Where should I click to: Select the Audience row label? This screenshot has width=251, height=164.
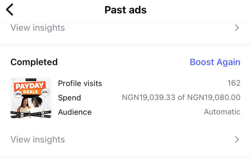[75, 112]
